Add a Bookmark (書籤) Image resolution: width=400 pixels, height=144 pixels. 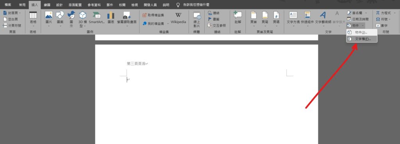tap(214, 19)
